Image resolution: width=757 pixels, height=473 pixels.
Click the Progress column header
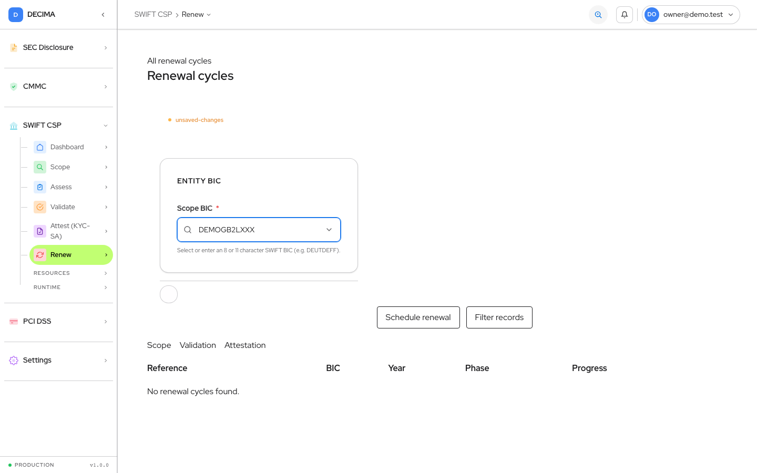pos(589,368)
